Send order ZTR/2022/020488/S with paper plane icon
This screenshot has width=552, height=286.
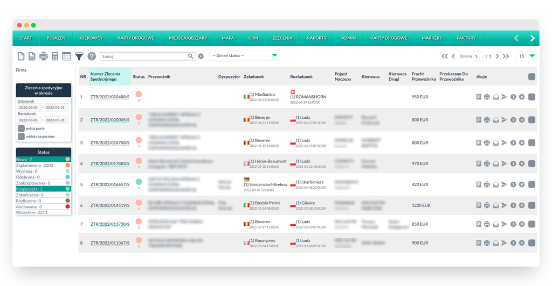pos(504,97)
